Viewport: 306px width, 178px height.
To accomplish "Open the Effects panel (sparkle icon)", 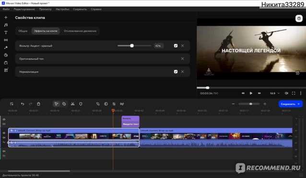I will pyautogui.click(x=6, y=48).
